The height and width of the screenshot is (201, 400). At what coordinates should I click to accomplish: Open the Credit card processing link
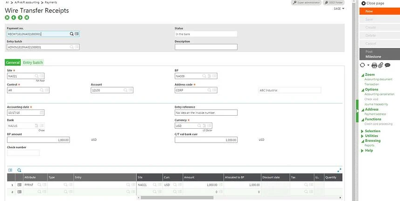(379, 124)
